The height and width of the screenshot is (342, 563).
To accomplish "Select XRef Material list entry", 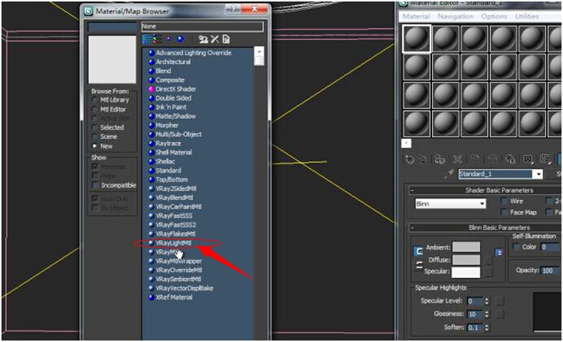I will pyautogui.click(x=174, y=297).
